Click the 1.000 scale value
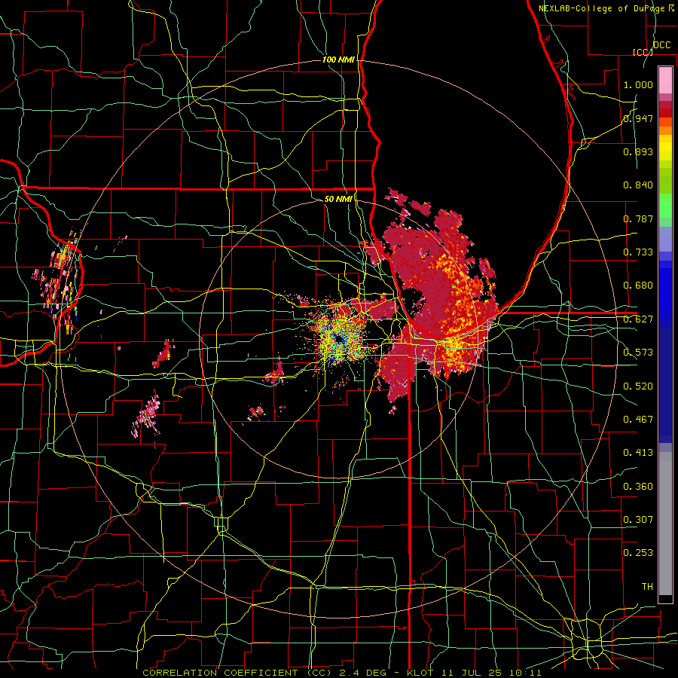Image resolution: width=678 pixels, height=678 pixels. [x=638, y=84]
